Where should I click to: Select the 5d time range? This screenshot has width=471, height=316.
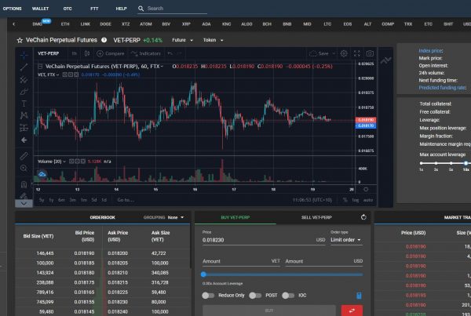point(94,200)
